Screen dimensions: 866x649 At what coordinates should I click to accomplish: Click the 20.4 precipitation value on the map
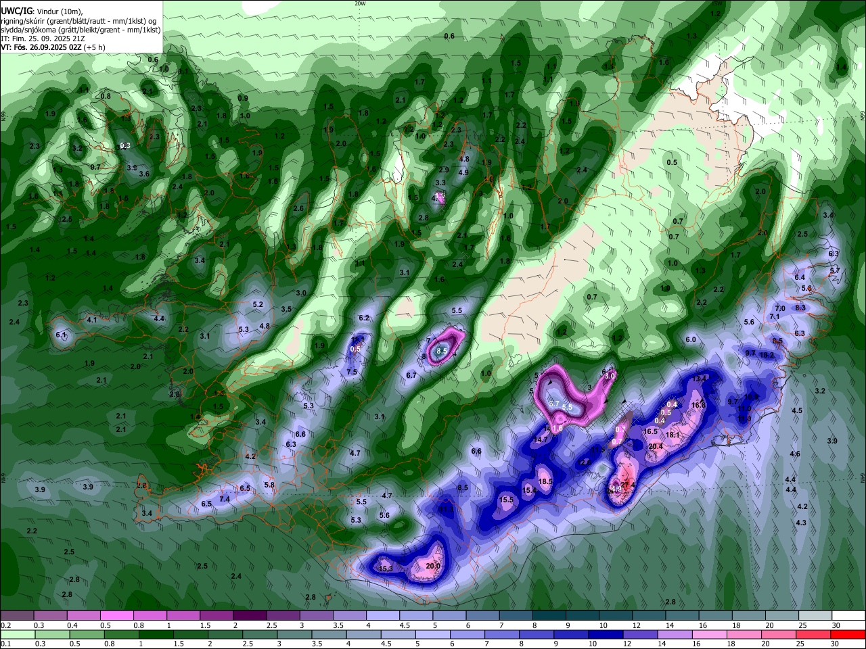tap(656, 446)
